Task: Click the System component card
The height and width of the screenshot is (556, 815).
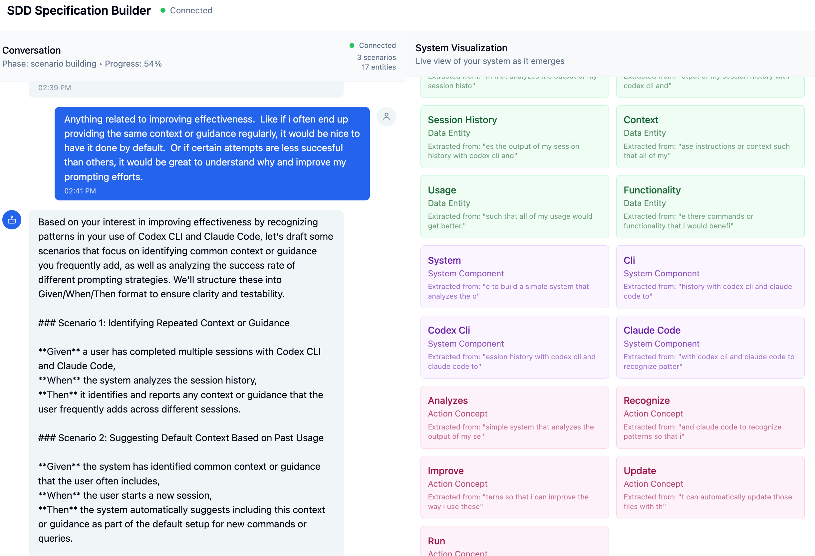Action: pyautogui.click(x=514, y=277)
